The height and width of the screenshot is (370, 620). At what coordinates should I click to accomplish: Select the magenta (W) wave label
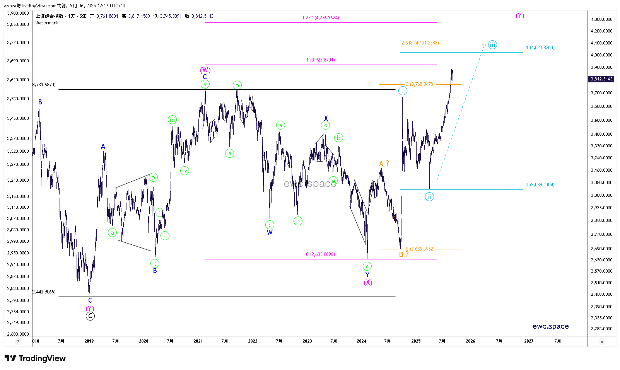[205, 70]
